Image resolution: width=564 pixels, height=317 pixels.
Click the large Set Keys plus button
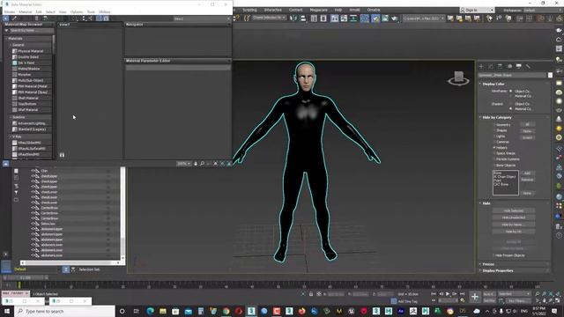coord(475,297)
